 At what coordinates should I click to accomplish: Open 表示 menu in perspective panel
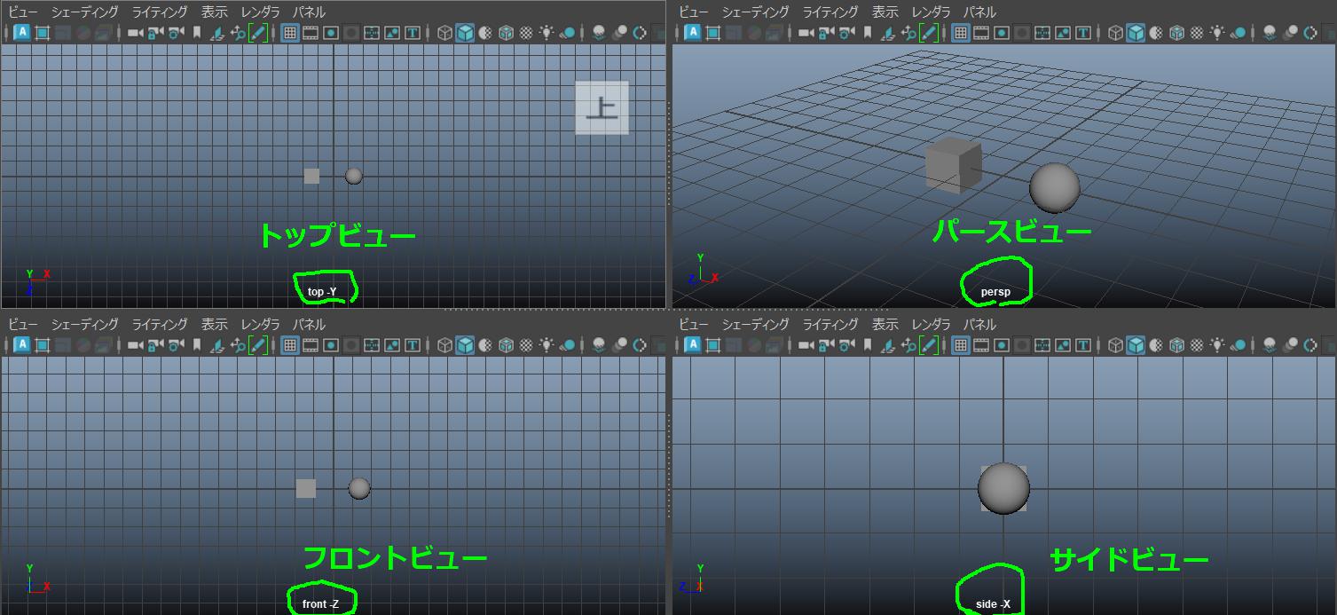tap(885, 12)
